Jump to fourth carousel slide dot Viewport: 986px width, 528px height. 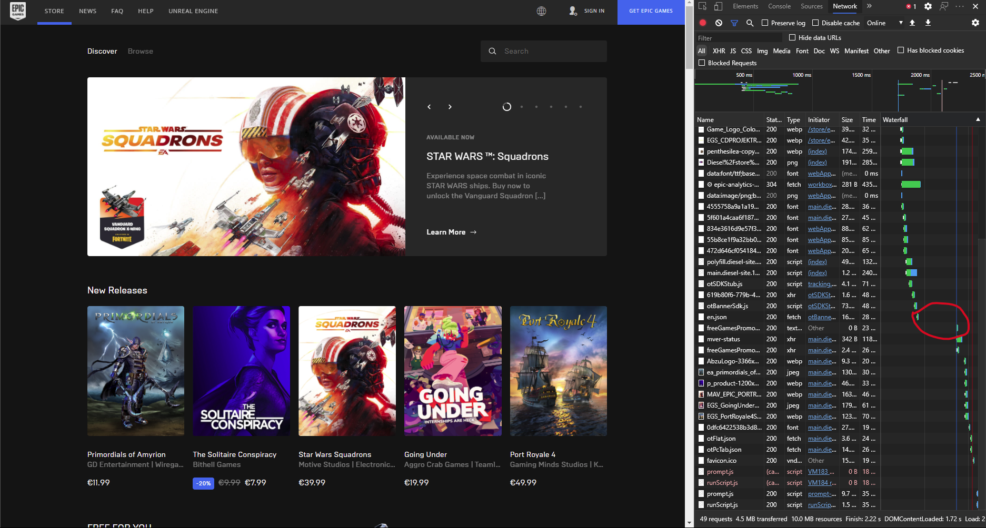coord(551,107)
